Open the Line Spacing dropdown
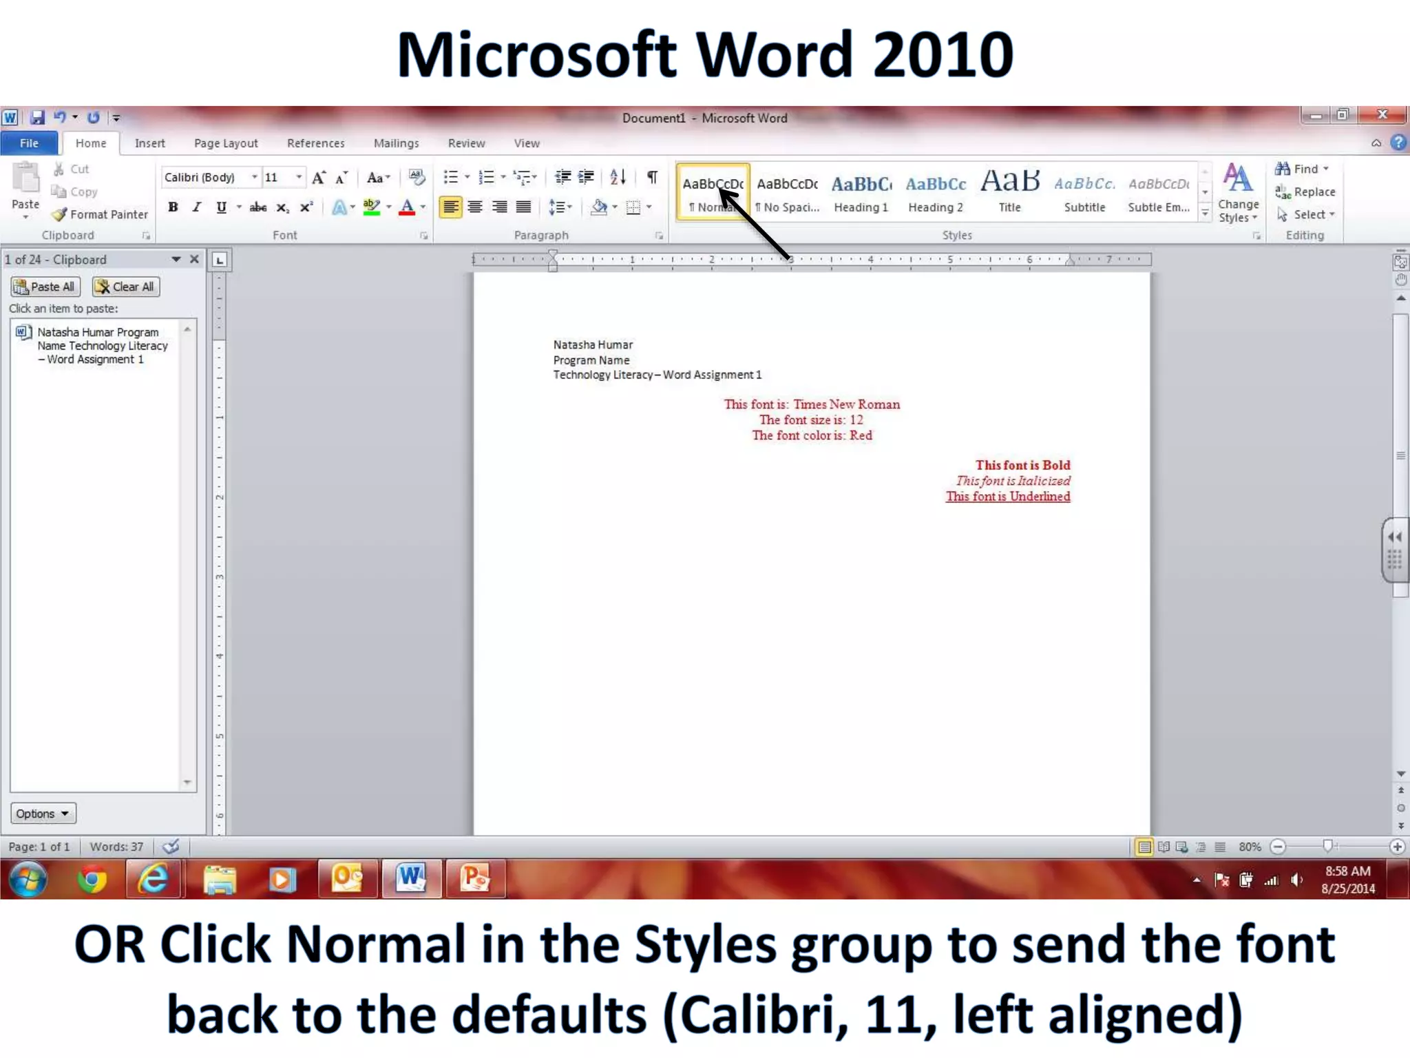This screenshot has width=1410, height=1058. (x=560, y=207)
